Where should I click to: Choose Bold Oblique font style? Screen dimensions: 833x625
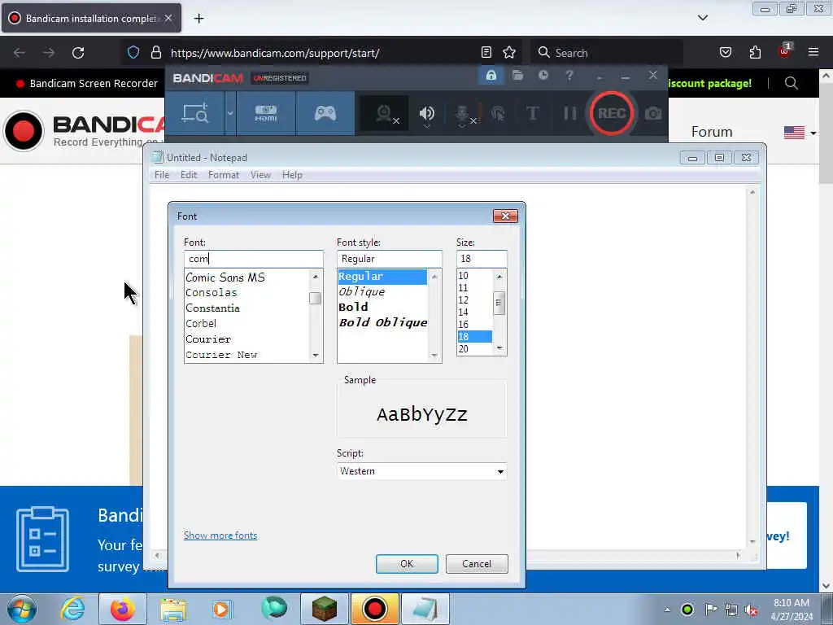click(x=383, y=322)
